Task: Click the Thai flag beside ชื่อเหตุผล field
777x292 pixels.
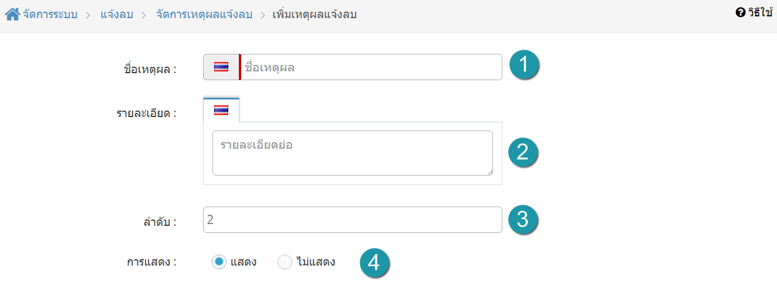Action: pos(221,67)
